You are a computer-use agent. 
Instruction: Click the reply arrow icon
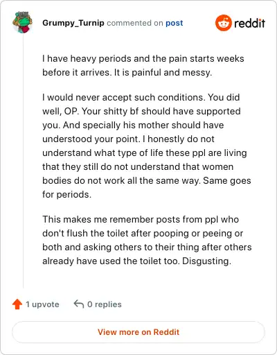79,304
